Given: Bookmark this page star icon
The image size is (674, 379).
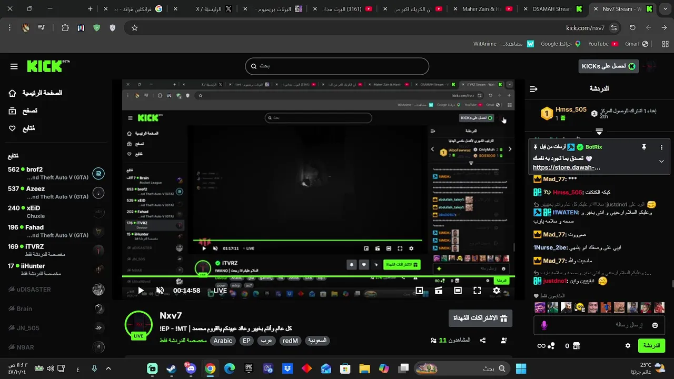Looking at the screenshot, I should (134, 28).
